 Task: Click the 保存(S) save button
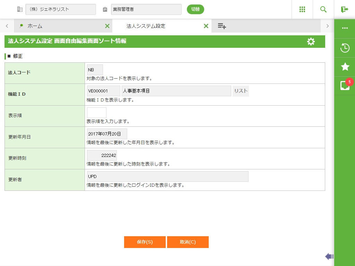pos(145,242)
